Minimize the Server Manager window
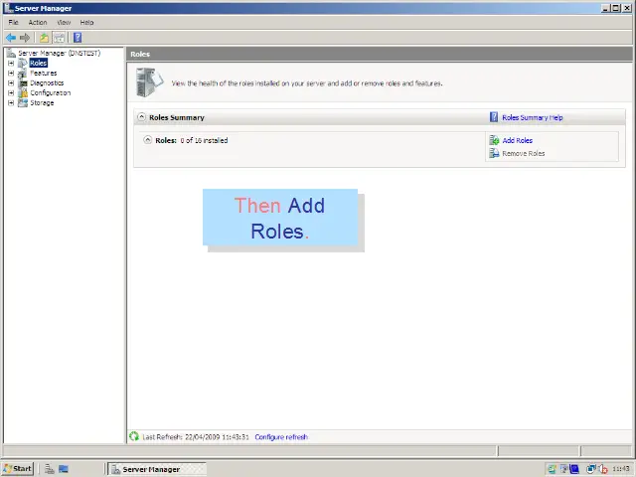Screen dimensions: 636x477 pos(606,8)
